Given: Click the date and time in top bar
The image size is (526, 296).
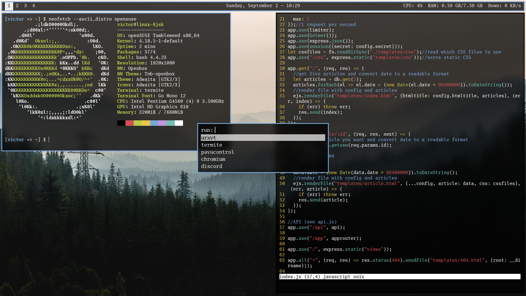Looking at the screenshot, I should [263, 6].
